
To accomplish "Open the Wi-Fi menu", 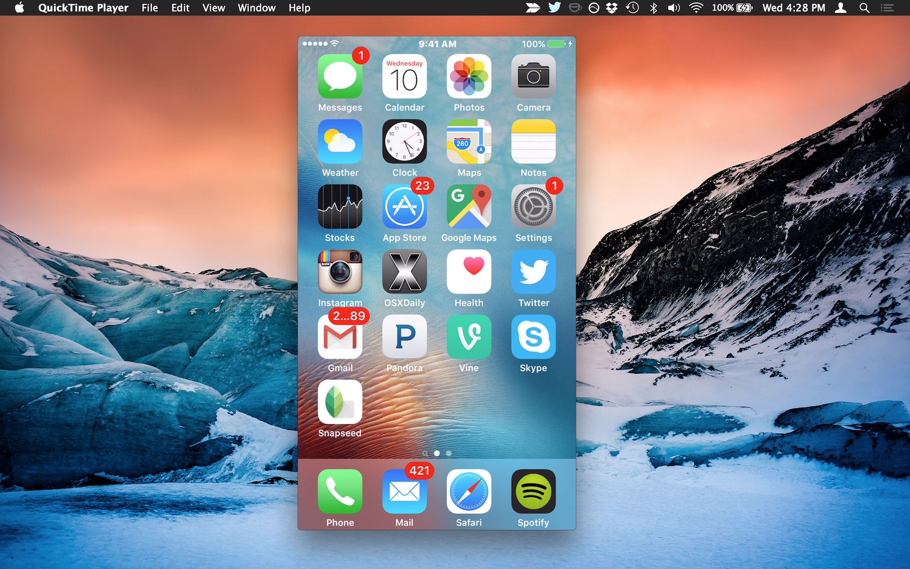I will click(x=696, y=8).
